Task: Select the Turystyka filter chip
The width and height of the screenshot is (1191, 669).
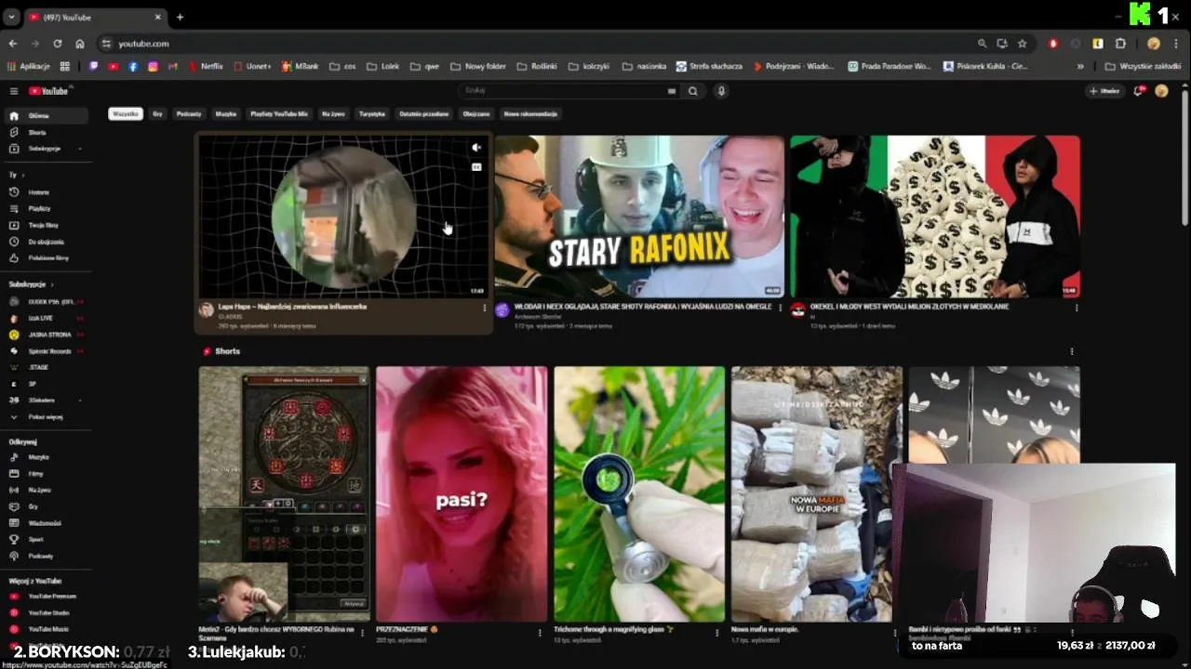Action: coord(372,113)
